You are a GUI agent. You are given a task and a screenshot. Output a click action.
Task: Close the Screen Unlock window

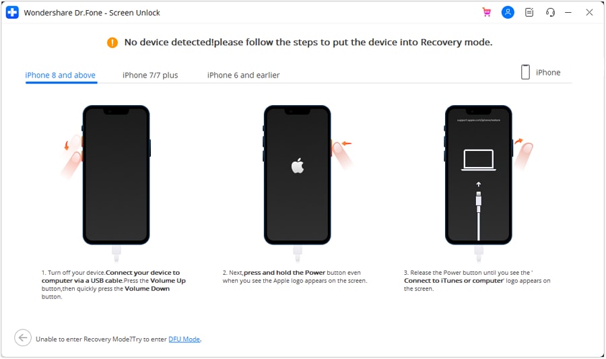(x=589, y=12)
